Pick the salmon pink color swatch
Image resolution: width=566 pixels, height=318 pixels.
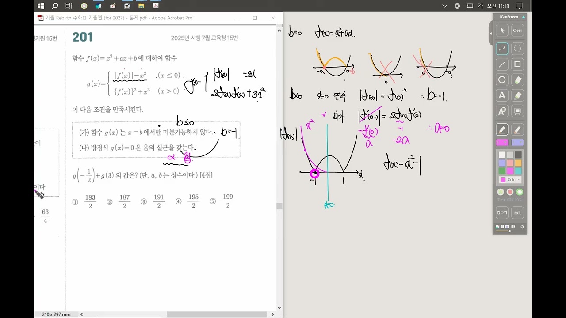(x=510, y=163)
